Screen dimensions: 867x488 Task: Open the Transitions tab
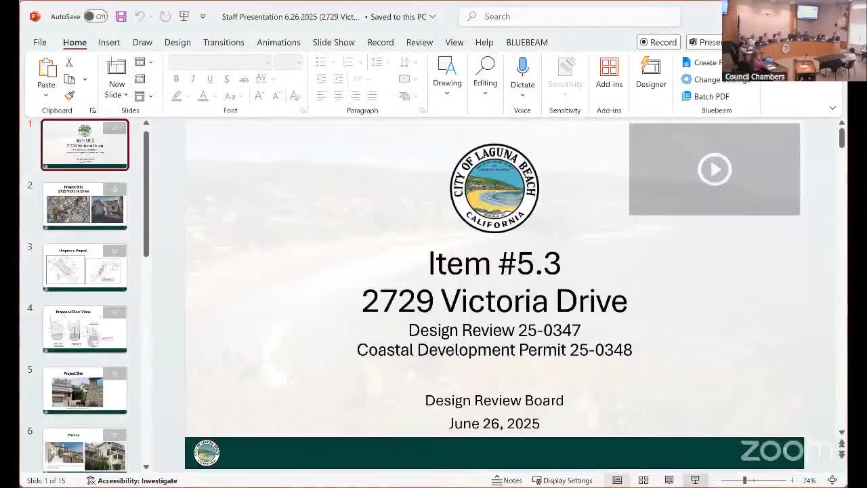[224, 42]
